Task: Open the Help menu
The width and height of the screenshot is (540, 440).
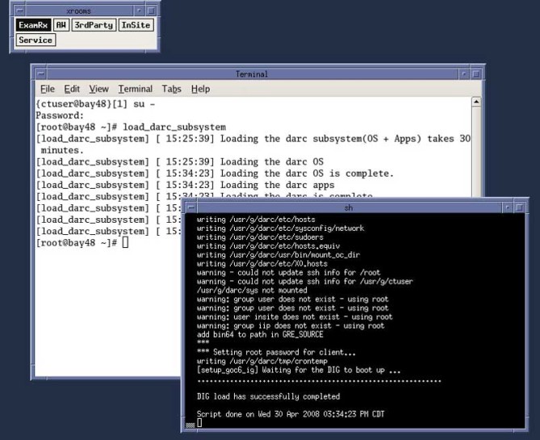Action: pyautogui.click(x=200, y=89)
